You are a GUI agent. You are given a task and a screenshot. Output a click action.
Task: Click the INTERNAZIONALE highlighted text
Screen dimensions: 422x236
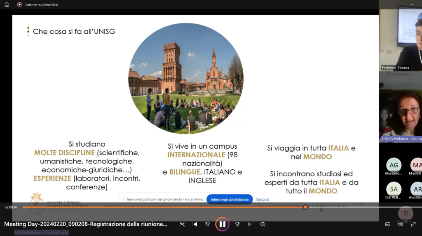pos(196,155)
